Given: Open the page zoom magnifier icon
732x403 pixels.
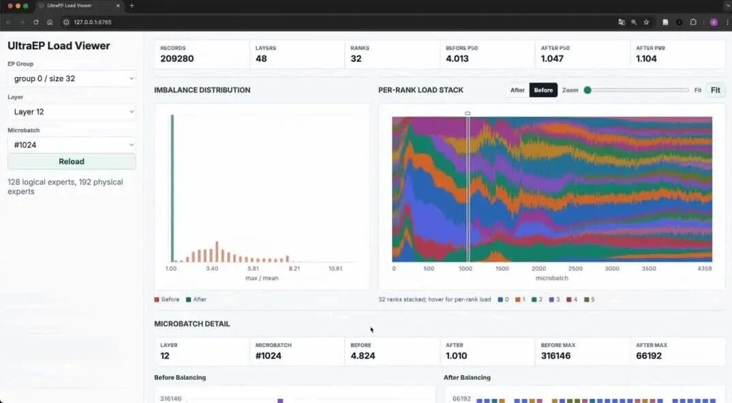Looking at the screenshot, I should [x=634, y=22].
